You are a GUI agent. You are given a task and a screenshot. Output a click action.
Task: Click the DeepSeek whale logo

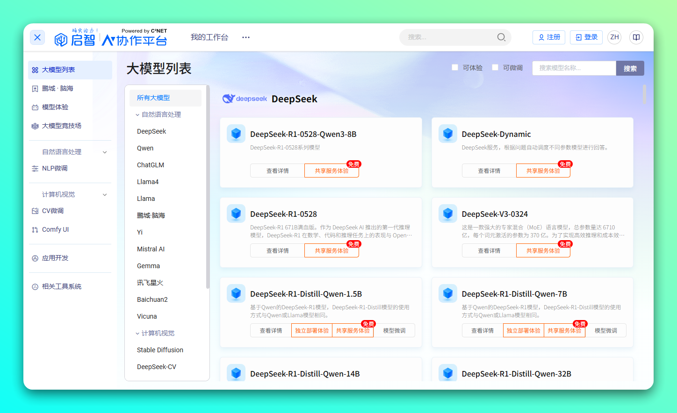(x=245, y=99)
